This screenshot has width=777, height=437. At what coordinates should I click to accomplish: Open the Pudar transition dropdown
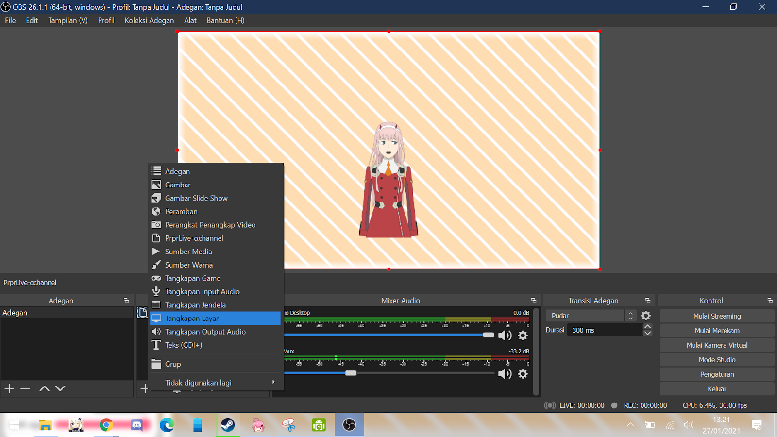[591, 316]
